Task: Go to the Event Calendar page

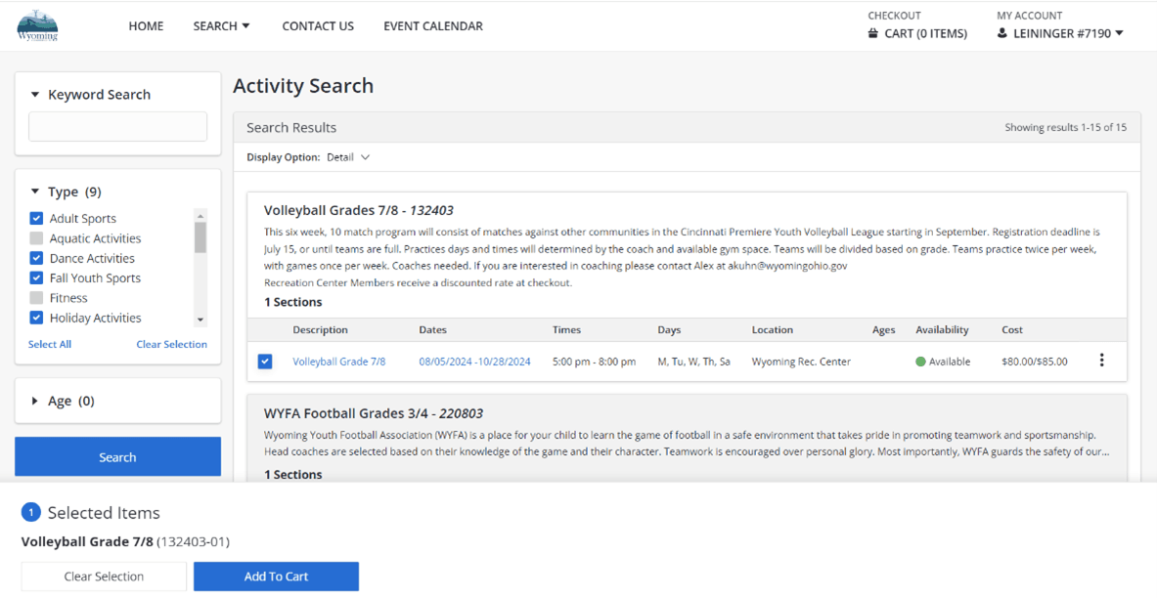Action: click(x=432, y=26)
